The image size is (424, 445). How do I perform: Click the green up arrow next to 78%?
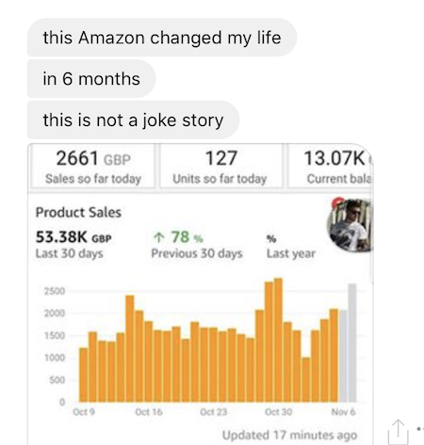coord(159,237)
